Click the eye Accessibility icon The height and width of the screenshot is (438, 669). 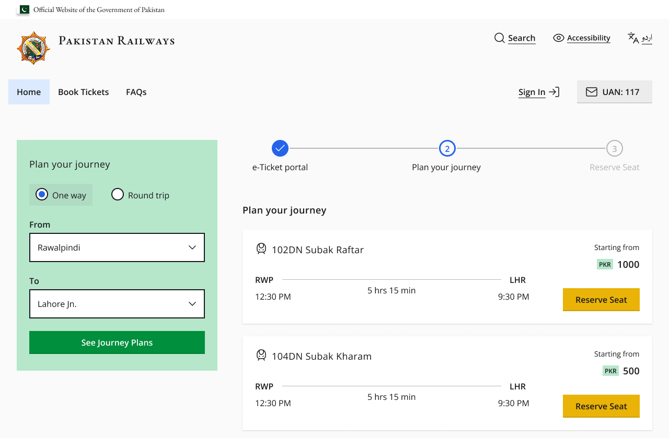click(x=559, y=38)
